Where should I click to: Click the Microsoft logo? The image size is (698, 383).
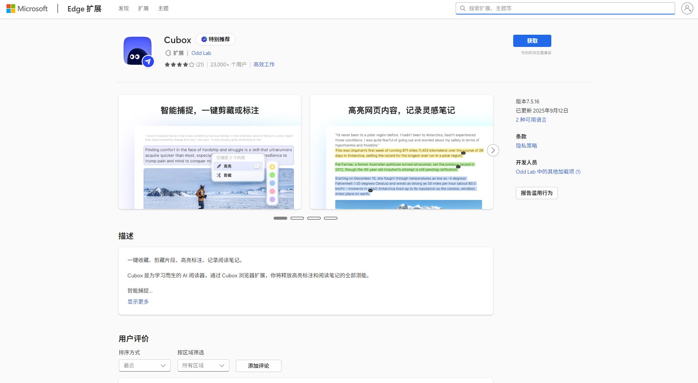point(27,8)
